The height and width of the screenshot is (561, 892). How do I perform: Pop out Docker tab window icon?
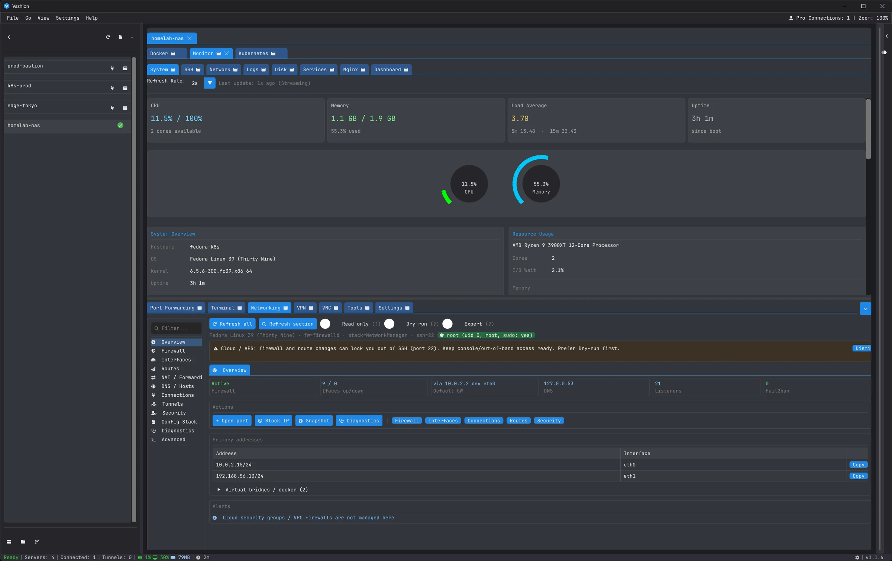coord(173,53)
